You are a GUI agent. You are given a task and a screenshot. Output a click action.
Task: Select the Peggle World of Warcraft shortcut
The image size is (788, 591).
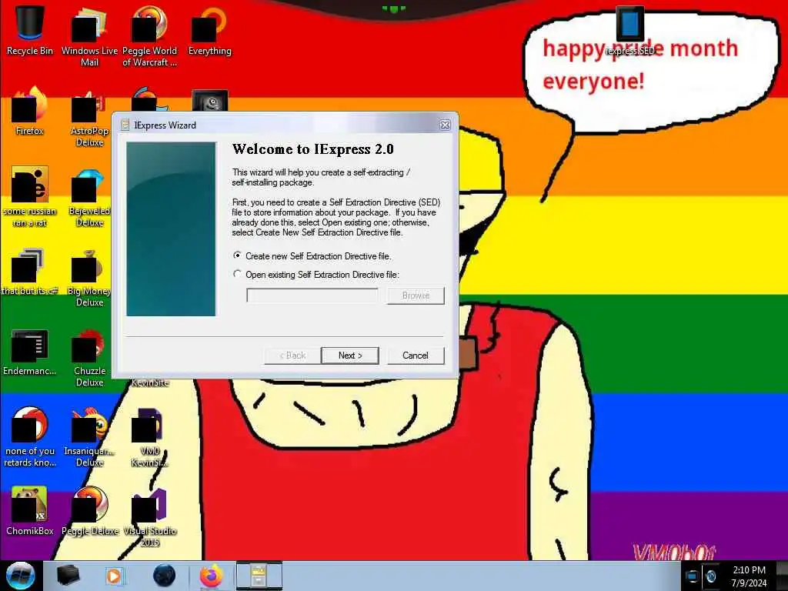coord(149,35)
